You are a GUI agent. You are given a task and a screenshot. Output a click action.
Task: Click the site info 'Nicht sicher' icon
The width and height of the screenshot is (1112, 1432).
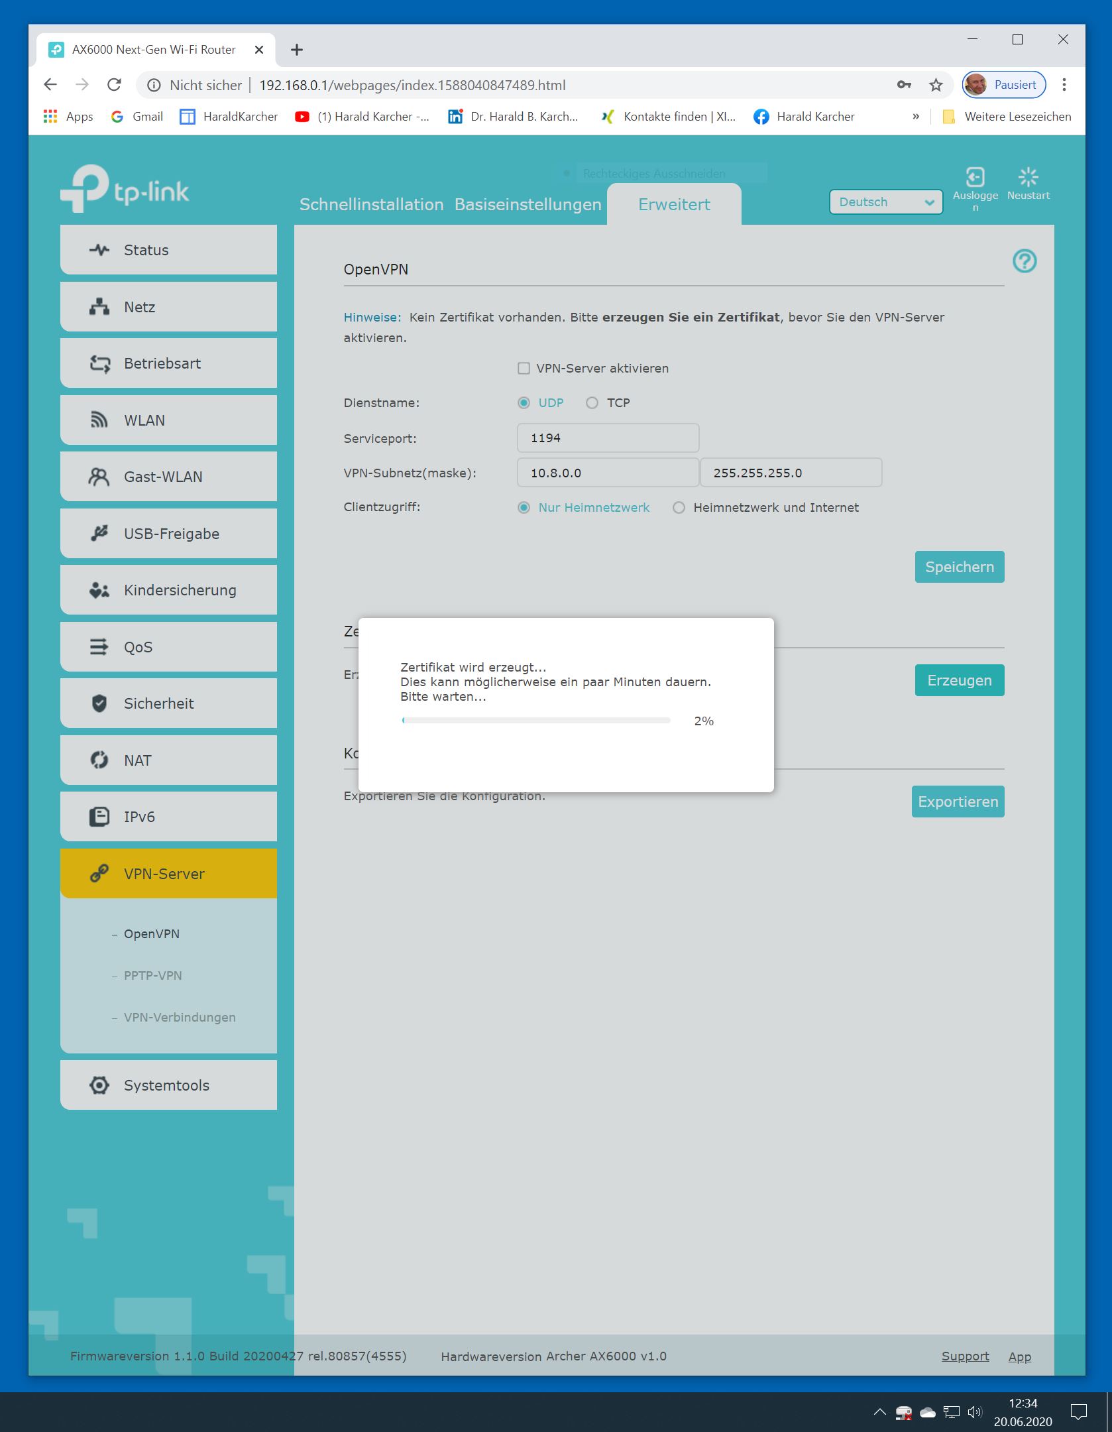(154, 85)
